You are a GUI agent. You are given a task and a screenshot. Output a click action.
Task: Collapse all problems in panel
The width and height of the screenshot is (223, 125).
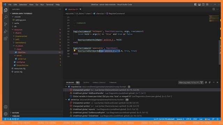click(206, 83)
